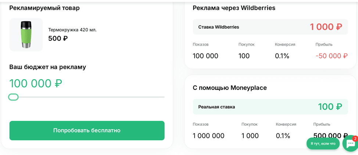Click the "Я тут, если что" chat bubble
The width and height of the screenshot is (358, 155).
point(323,143)
